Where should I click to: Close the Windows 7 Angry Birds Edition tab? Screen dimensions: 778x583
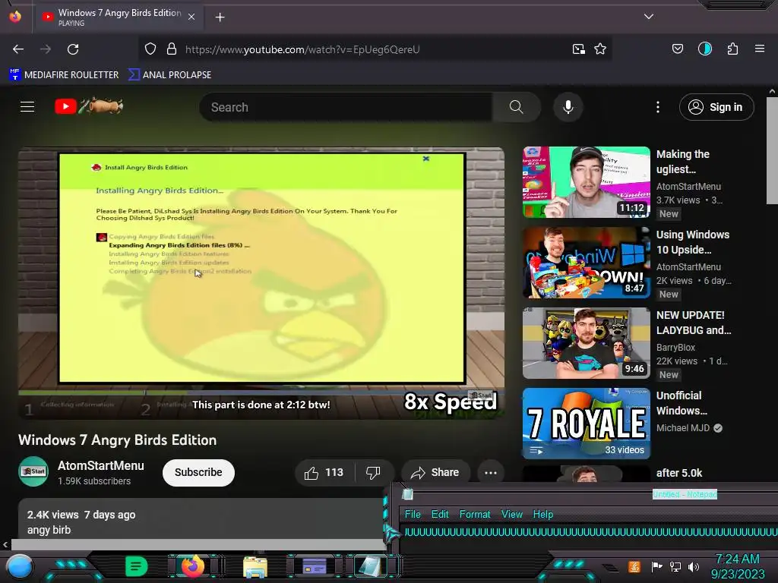(191, 17)
